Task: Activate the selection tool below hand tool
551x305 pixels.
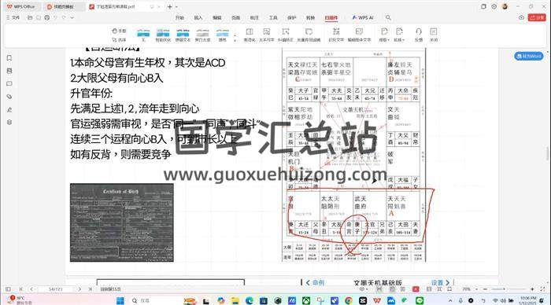Action: (119, 40)
